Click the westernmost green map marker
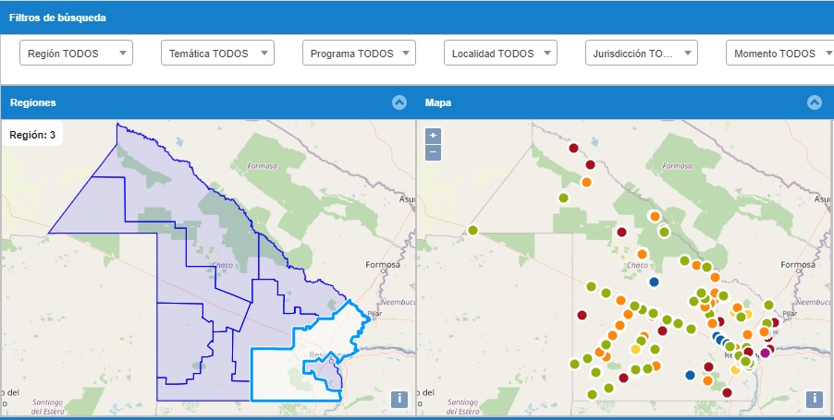Image resolution: width=834 pixels, height=420 pixels. pyautogui.click(x=472, y=231)
